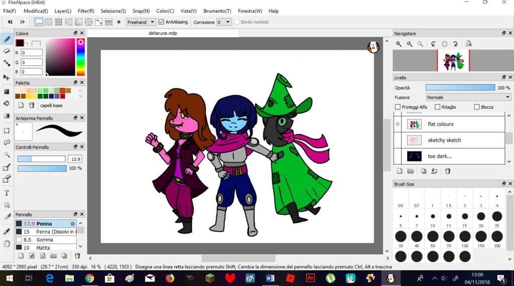Viewport: 514px width, 286px height.
Task: Open the Filter(R) menu
Action: click(86, 11)
